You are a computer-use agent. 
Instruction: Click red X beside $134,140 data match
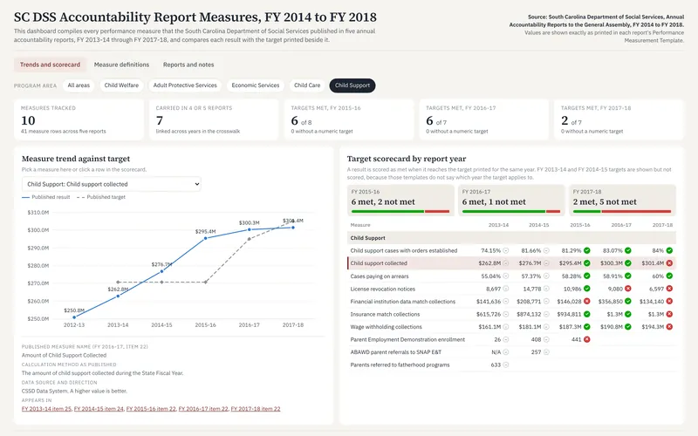coord(669,301)
